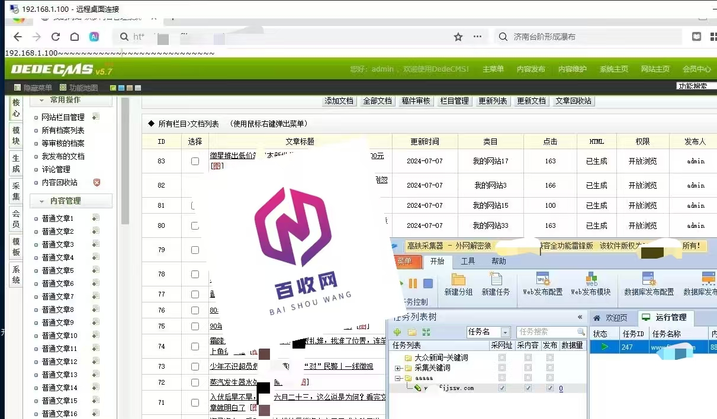
Task: Select the blue theme color swatch
Action: point(121,88)
